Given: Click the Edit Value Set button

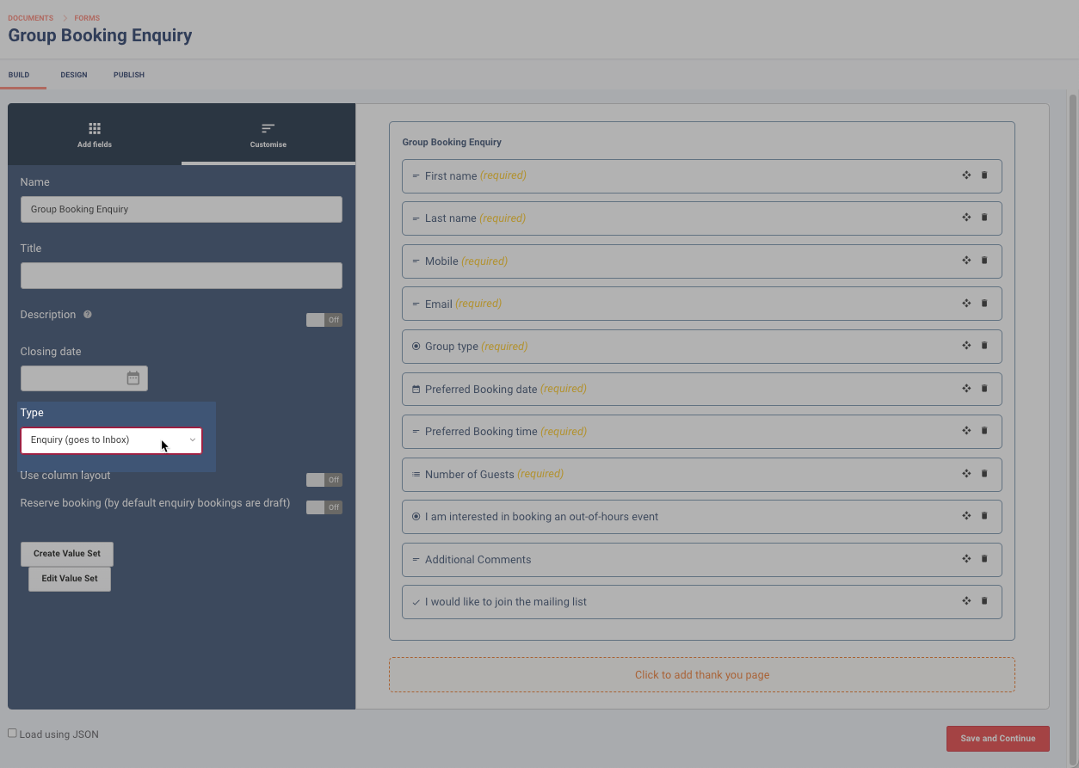Looking at the screenshot, I should pyautogui.click(x=70, y=579).
